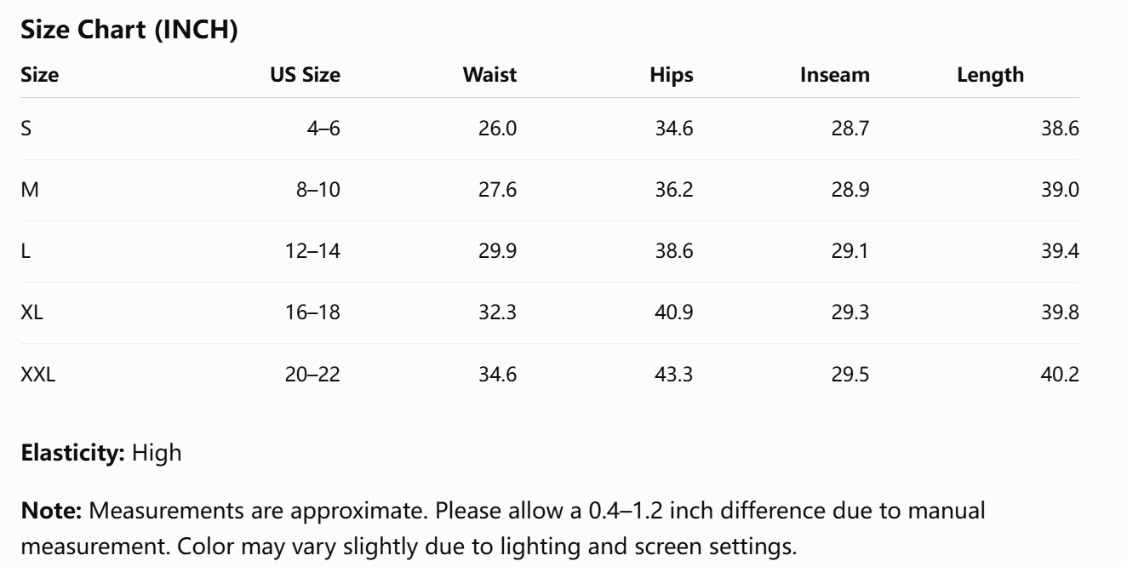1127x567 pixels.
Task: Select the length value 40.2
Action: tap(1060, 374)
